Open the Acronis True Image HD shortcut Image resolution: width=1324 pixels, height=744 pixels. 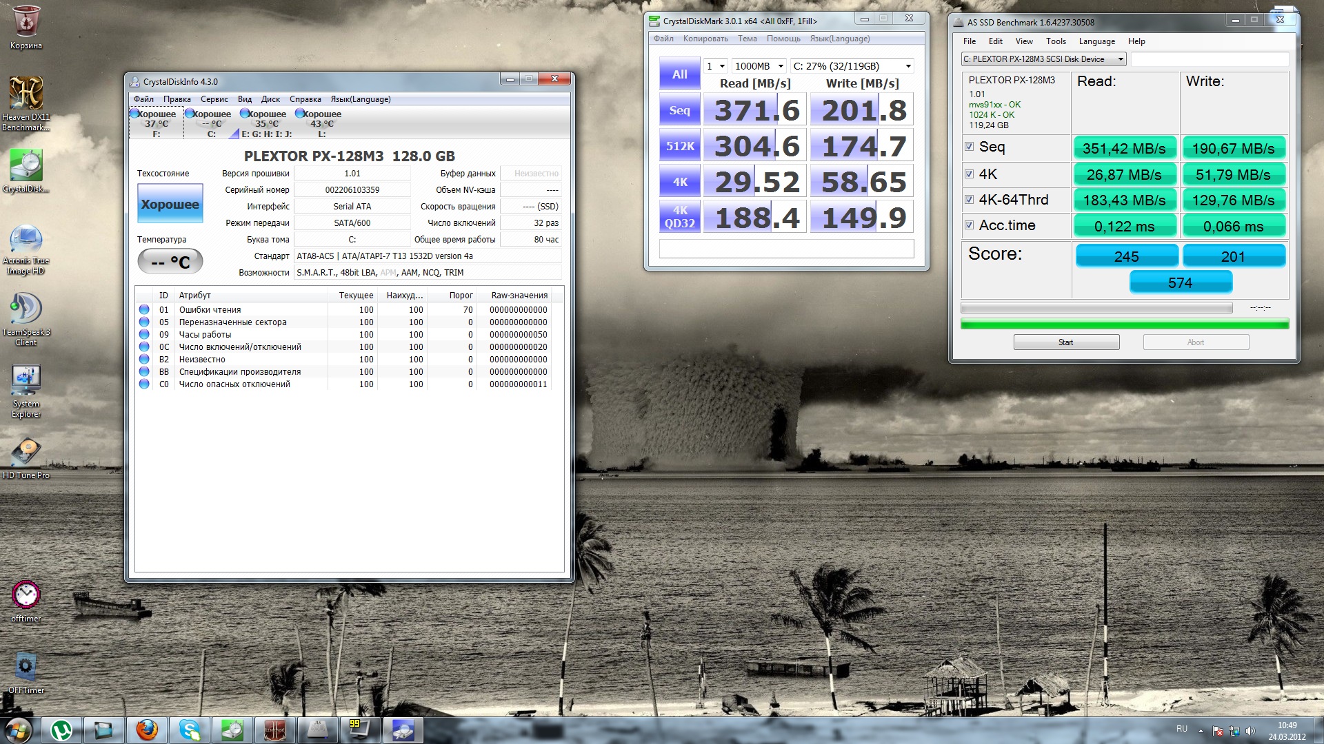26,238
